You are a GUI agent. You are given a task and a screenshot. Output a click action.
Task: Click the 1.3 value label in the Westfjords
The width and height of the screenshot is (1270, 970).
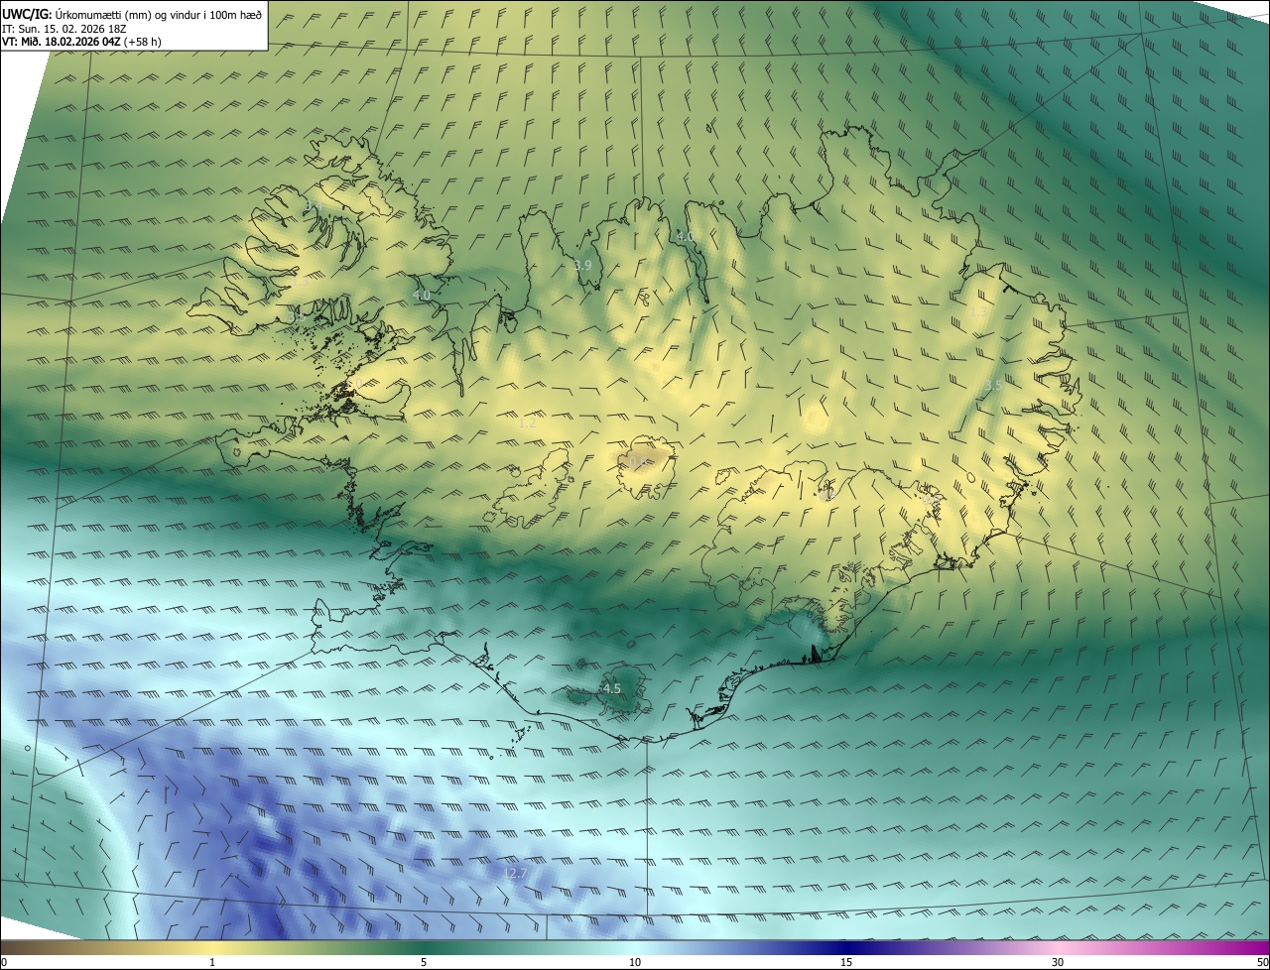(x=301, y=282)
